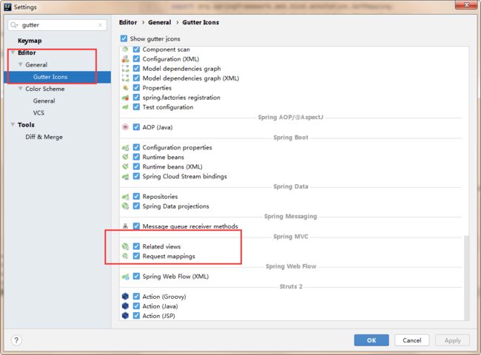Select General under Color Scheme

pos(44,101)
